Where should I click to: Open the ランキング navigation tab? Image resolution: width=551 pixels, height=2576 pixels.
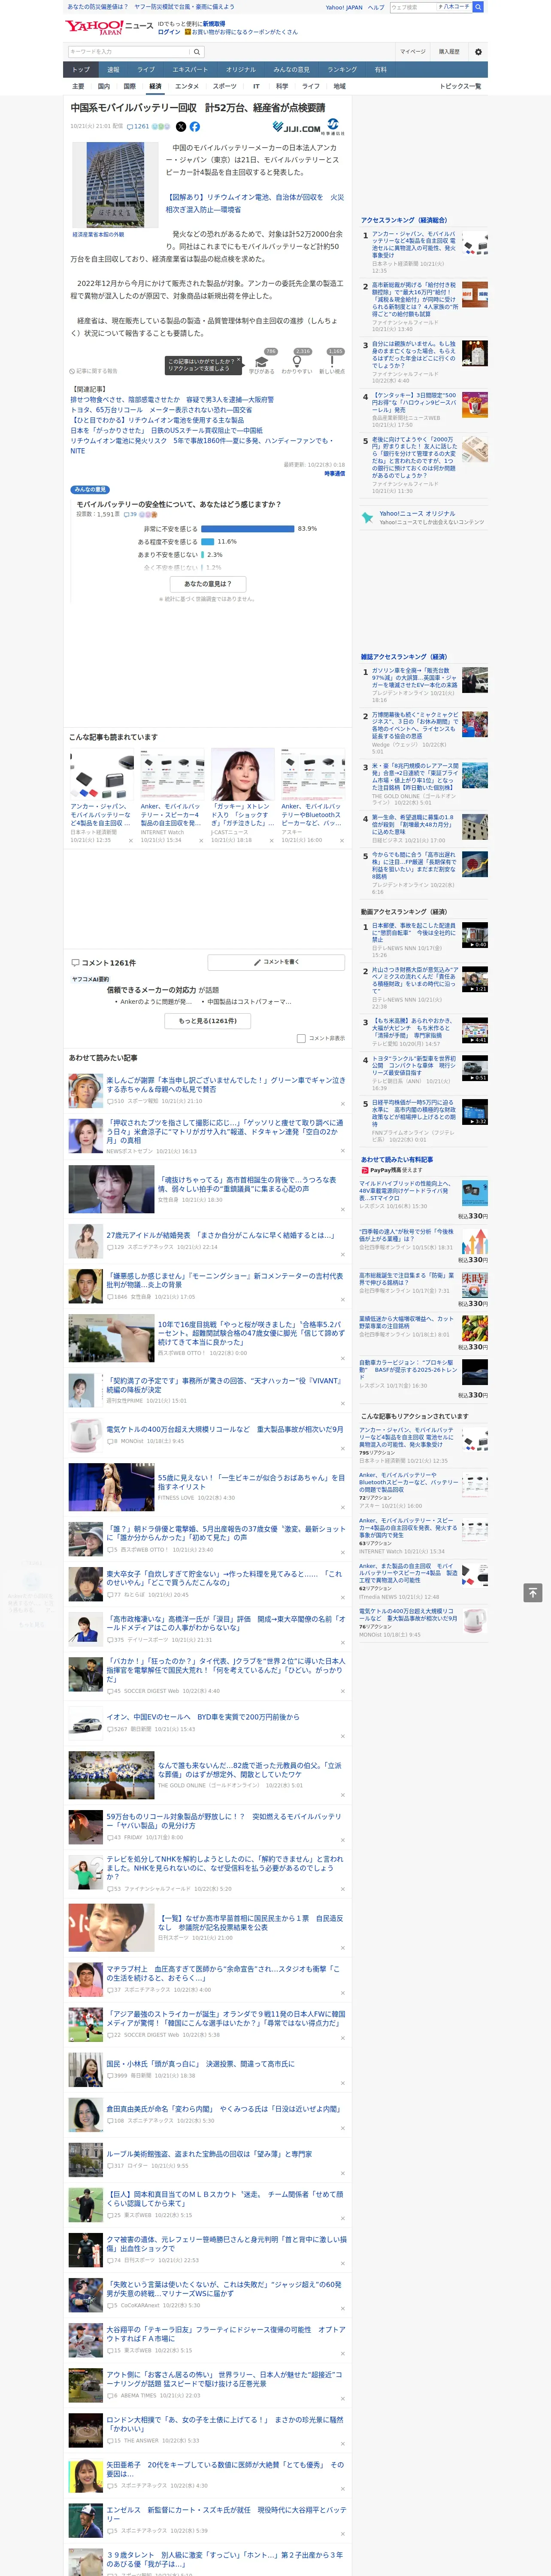pyautogui.click(x=342, y=70)
